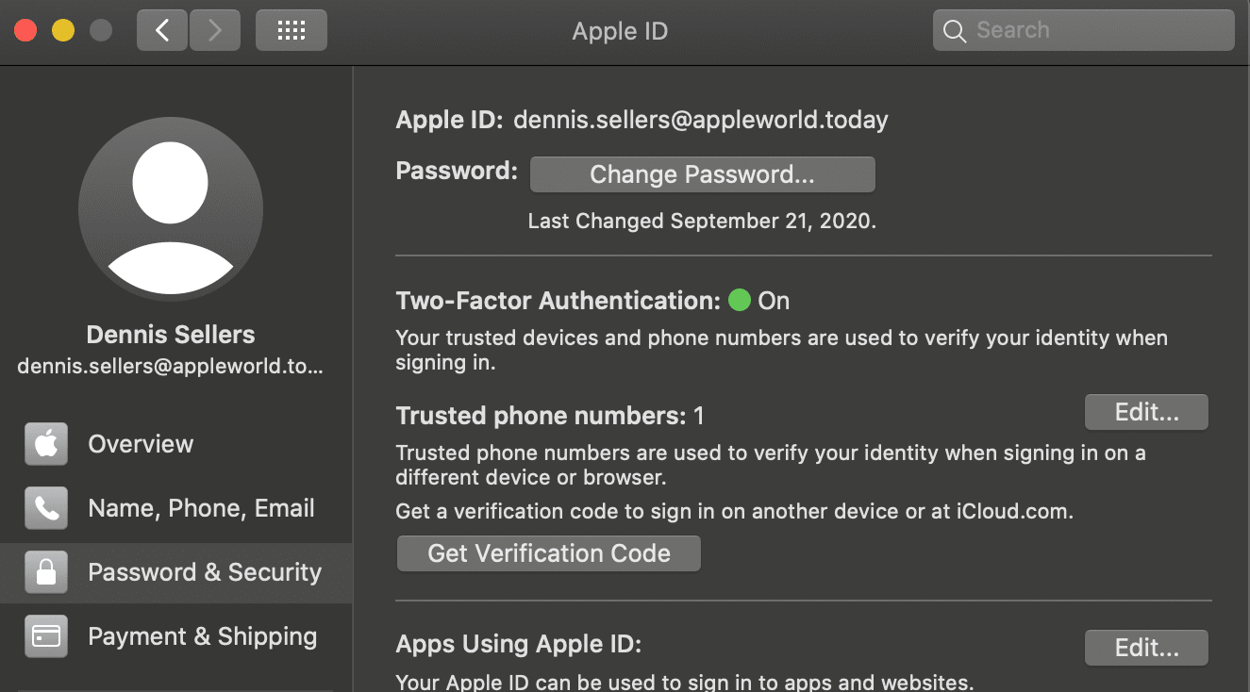Go back with the left arrow
The height and width of the screenshot is (692, 1250).
(x=162, y=31)
